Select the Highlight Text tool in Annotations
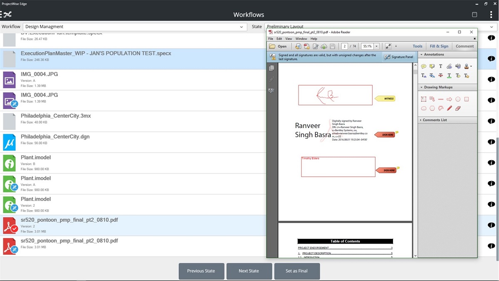 tap(432, 66)
